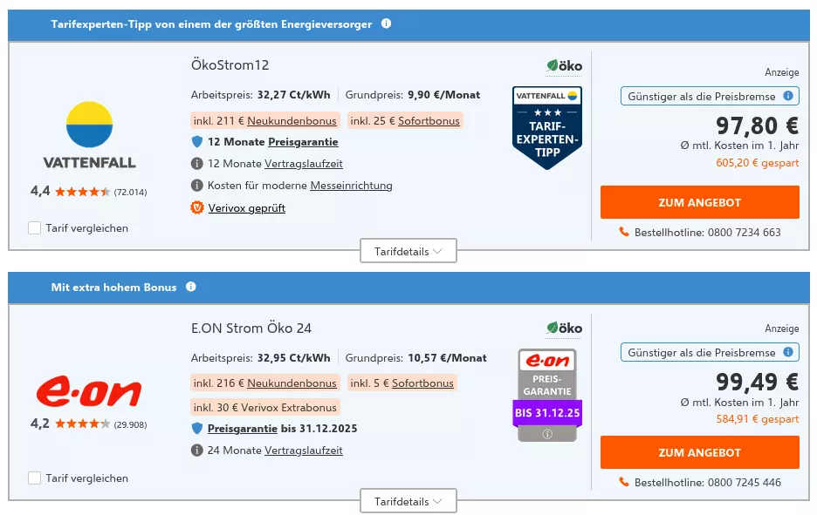Click info icon next to Mit extra hohem Bonus

point(190,287)
